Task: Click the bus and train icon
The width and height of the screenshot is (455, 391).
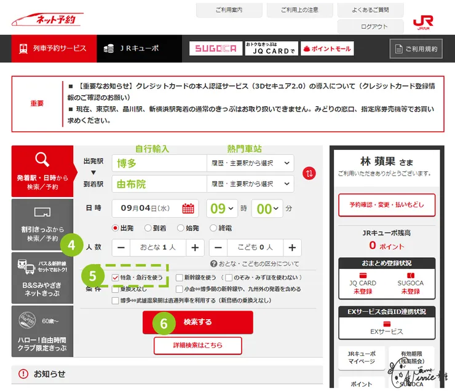Action: click(x=26, y=266)
